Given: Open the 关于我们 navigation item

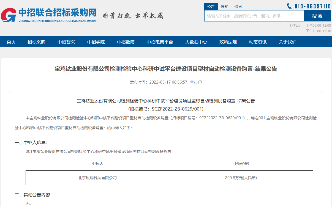Looking at the screenshot, I should [287, 42].
